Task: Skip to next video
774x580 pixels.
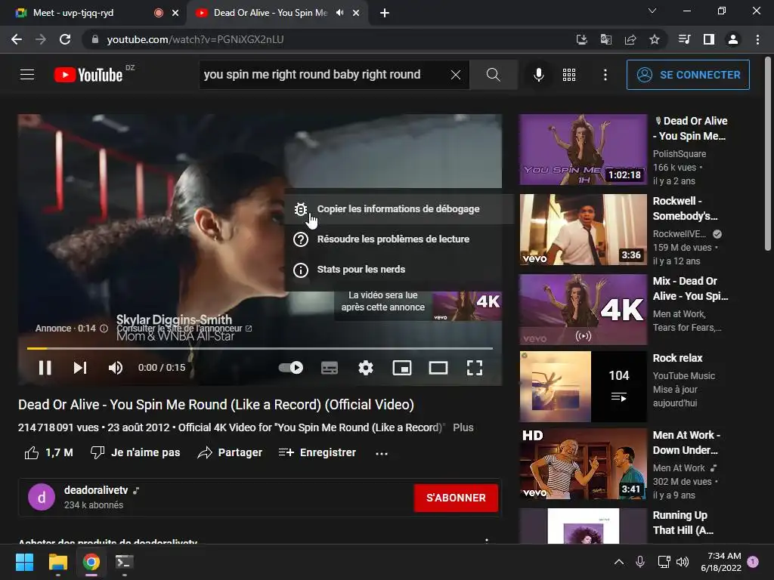Action: tap(80, 368)
